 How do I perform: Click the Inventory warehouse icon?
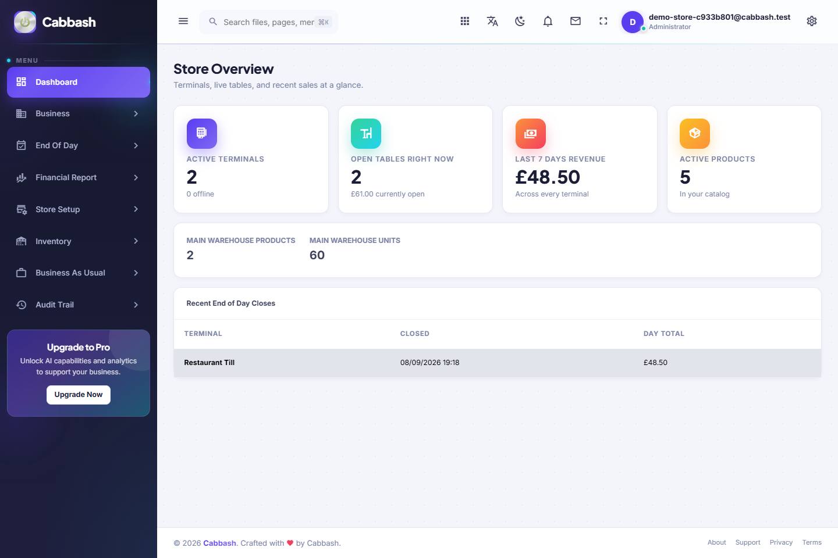pos(22,241)
